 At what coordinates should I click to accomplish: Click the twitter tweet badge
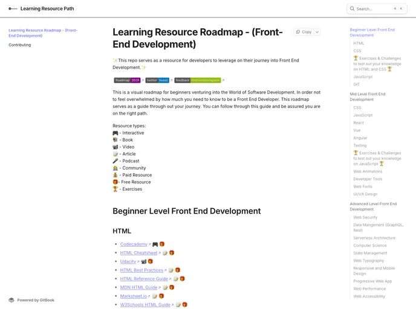tap(157, 80)
